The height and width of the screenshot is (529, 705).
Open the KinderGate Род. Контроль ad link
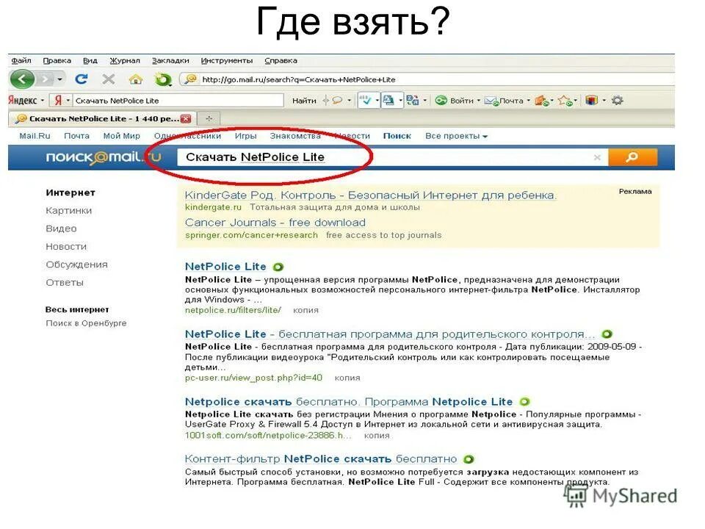371,195
